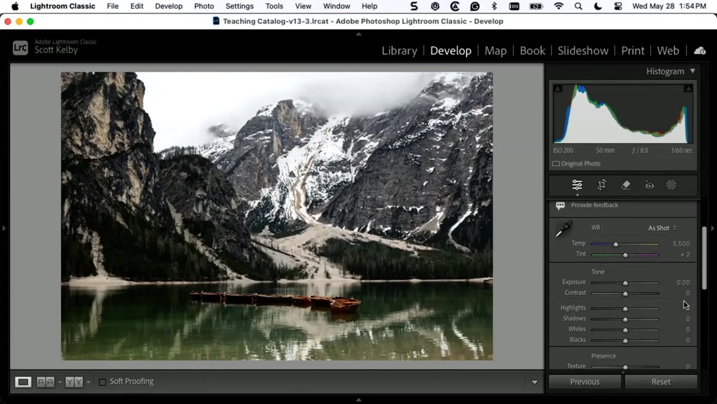Open the Photo menu
Image resolution: width=717 pixels, height=404 pixels.
coord(204,6)
